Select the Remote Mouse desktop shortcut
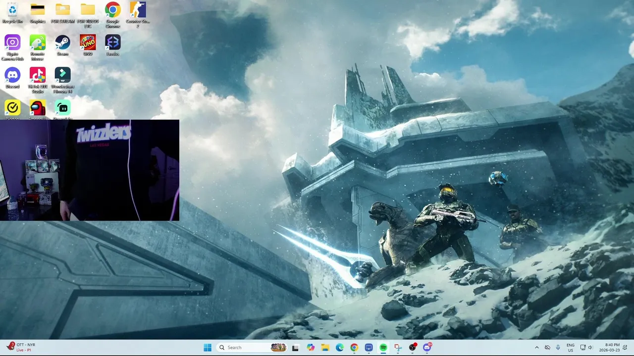Screen dimensions: 634x356 pyautogui.click(x=38, y=47)
